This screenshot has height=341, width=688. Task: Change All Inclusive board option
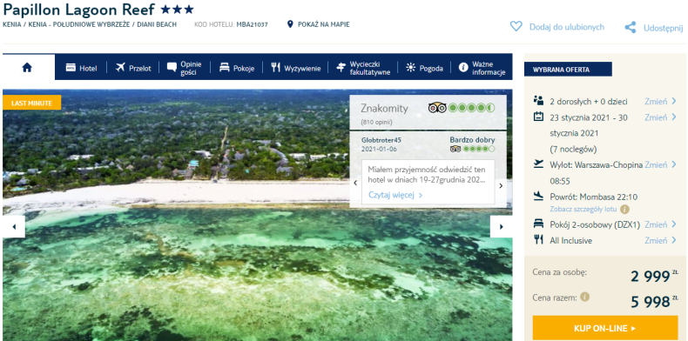point(660,240)
